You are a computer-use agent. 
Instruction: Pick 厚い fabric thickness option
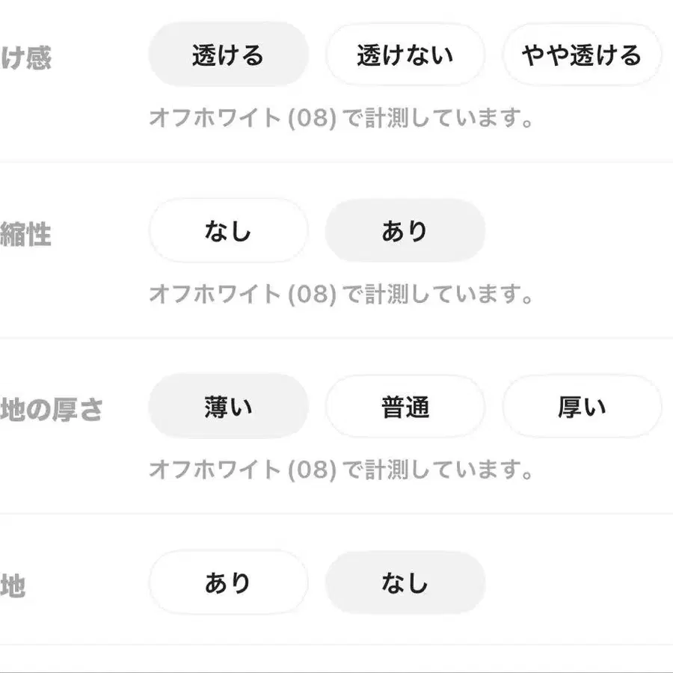[582, 406]
